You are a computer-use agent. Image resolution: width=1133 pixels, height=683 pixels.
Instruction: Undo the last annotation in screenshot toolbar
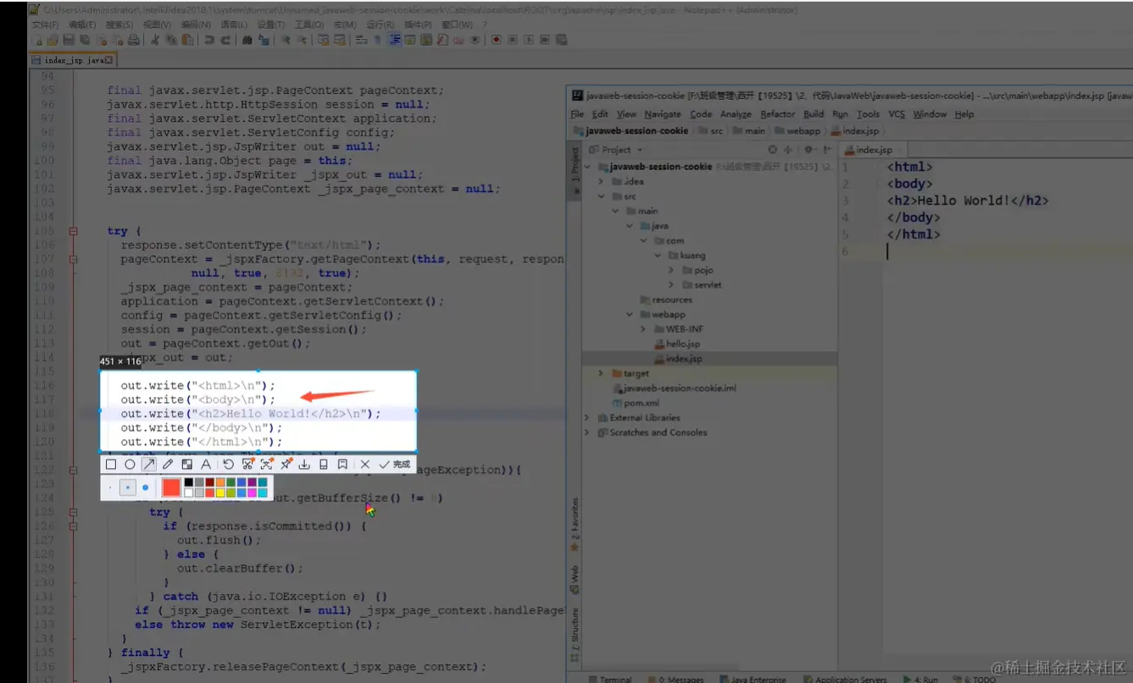tap(229, 465)
